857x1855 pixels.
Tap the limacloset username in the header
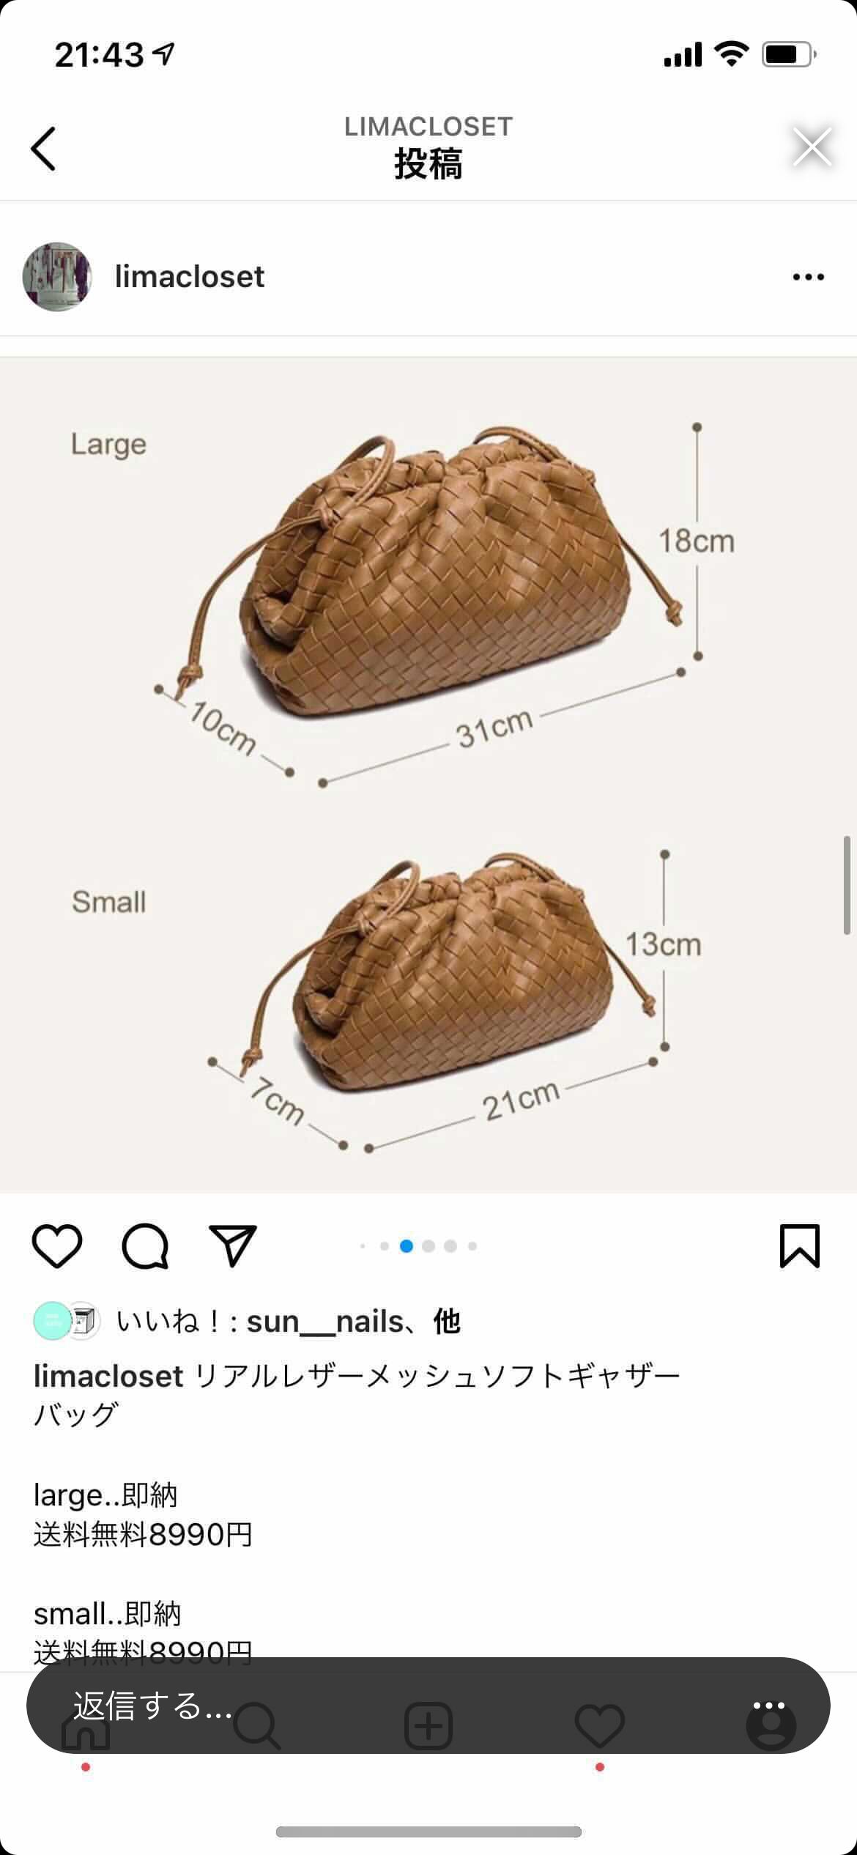[x=190, y=277]
